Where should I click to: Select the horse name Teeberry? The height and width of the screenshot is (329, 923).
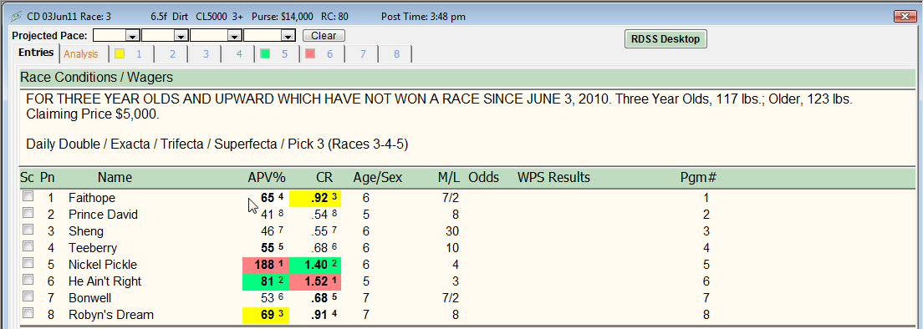click(93, 248)
